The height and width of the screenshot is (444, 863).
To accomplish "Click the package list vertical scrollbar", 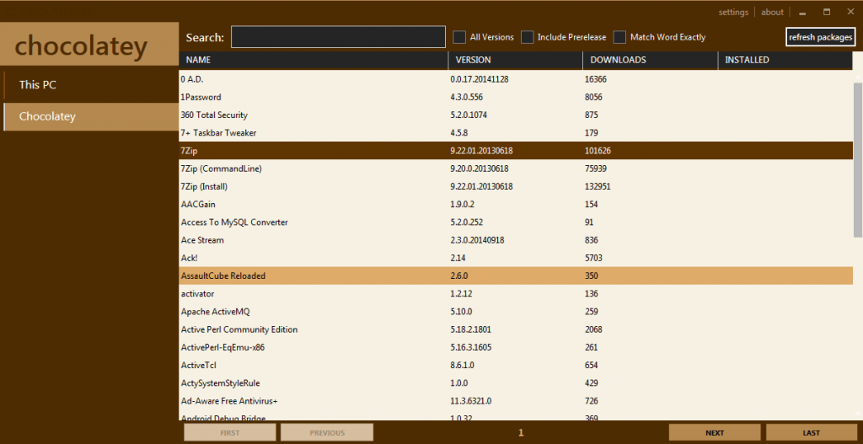I will coord(857,160).
